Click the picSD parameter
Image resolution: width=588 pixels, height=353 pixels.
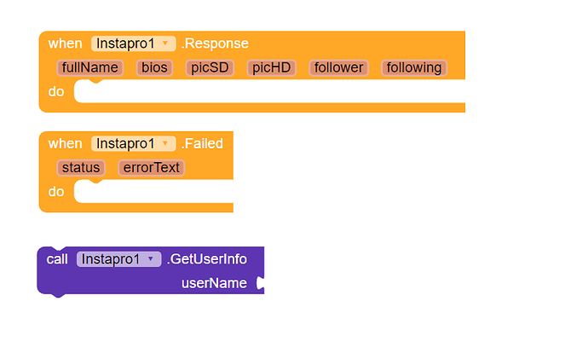[x=210, y=67]
